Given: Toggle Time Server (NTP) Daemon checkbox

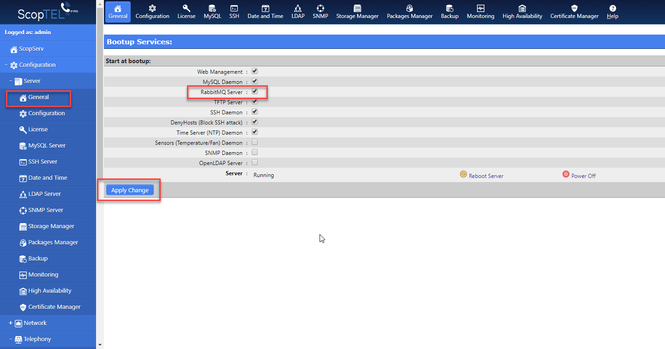Looking at the screenshot, I should point(254,132).
